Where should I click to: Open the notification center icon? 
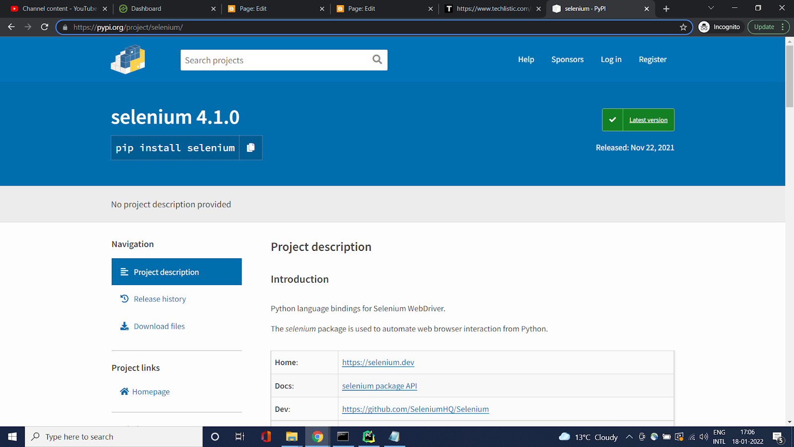tap(778, 437)
